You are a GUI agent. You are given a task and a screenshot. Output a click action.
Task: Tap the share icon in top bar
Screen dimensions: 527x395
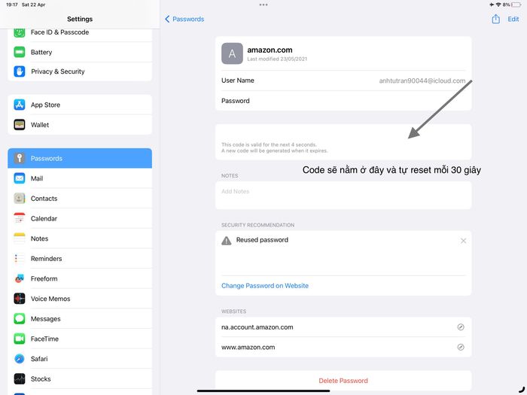click(495, 19)
